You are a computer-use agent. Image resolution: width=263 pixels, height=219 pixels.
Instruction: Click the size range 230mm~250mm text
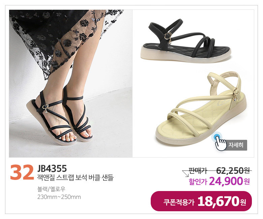click(59, 197)
